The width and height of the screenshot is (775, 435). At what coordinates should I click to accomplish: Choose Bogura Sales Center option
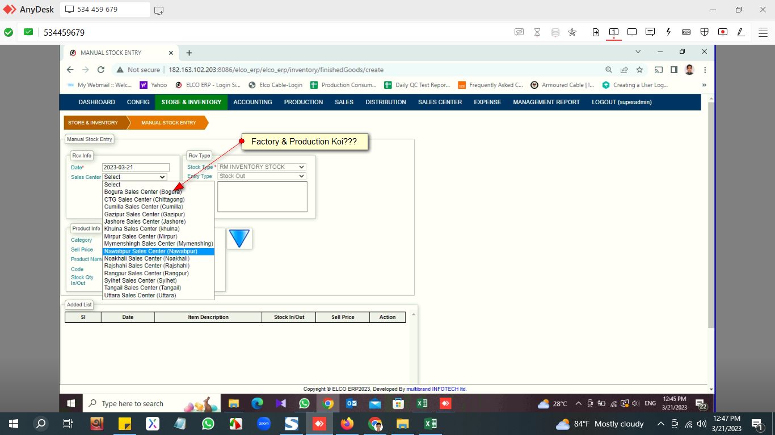pos(158,192)
